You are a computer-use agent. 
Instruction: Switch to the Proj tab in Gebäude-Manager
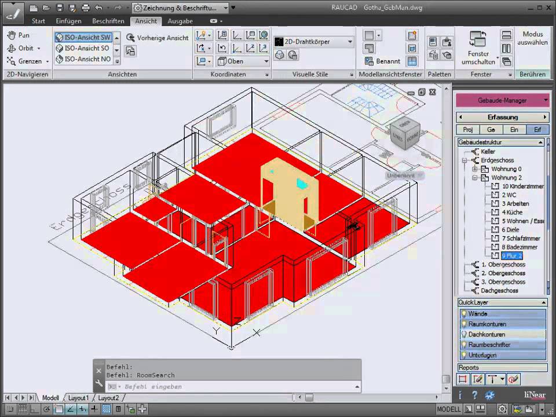pos(468,129)
